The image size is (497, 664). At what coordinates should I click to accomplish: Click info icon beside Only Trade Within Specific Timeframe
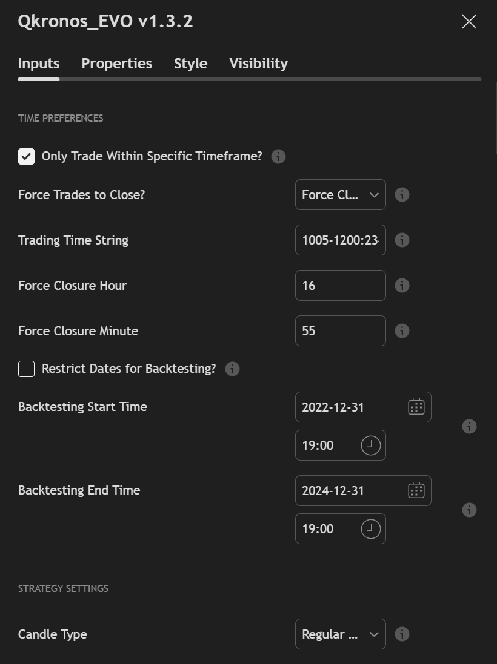[x=278, y=156]
